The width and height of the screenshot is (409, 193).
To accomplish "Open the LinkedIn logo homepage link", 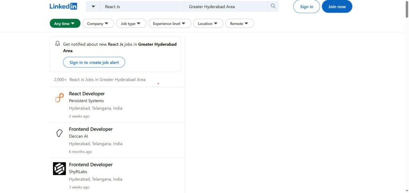I will [x=64, y=6].
